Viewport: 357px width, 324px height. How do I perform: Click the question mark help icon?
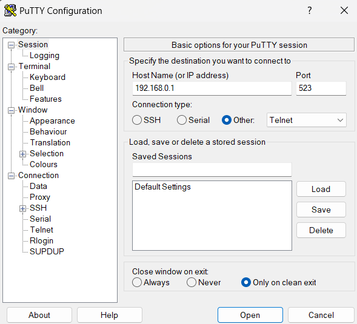[309, 10]
